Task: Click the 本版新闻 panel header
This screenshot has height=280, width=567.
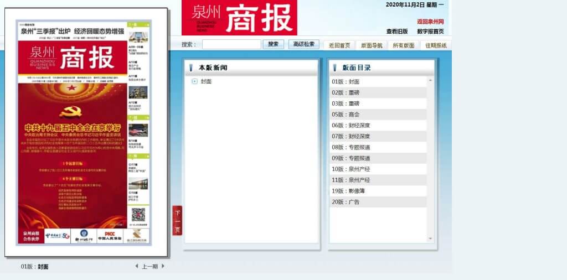Action: (251, 68)
